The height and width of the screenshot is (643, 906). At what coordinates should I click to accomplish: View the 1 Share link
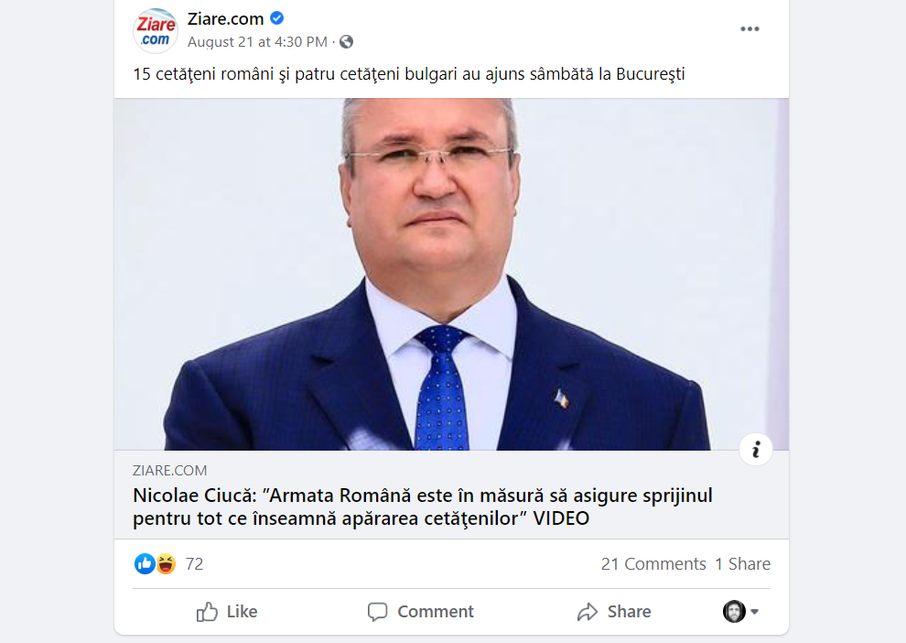pos(742,564)
